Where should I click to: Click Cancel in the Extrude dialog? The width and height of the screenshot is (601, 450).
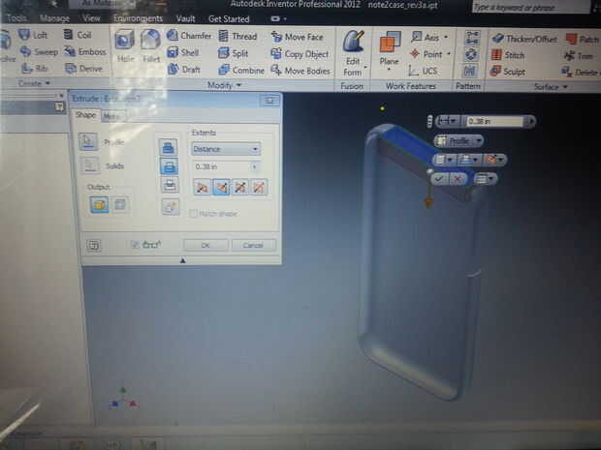pyautogui.click(x=253, y=245)
